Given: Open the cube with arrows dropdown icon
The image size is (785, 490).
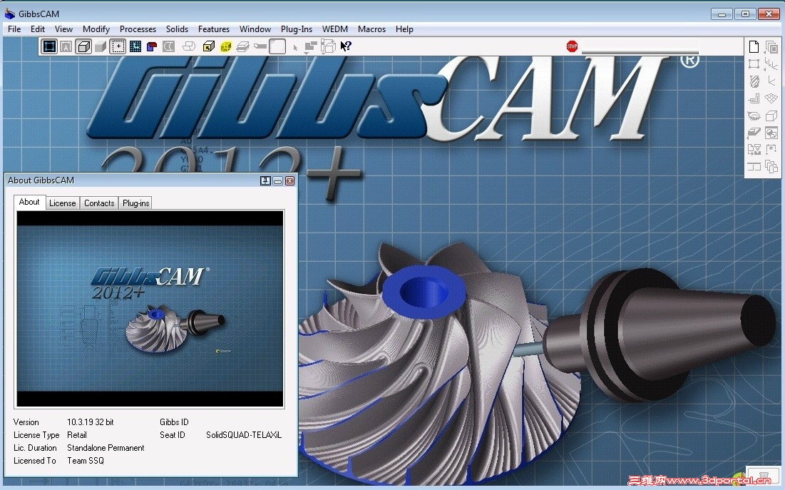Looking at the screenshot, I should tap(328, 47).
